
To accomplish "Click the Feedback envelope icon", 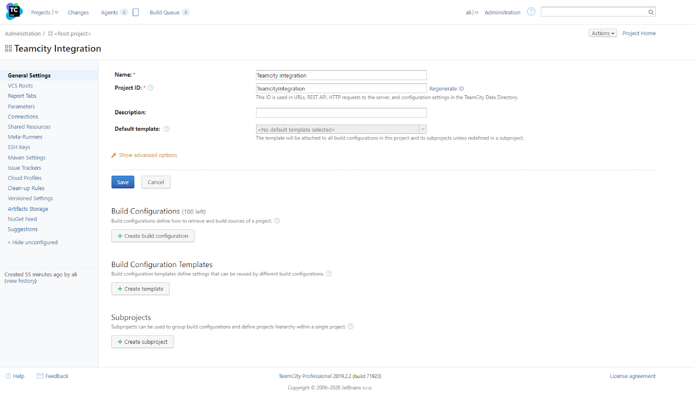I will click(40, 376).
